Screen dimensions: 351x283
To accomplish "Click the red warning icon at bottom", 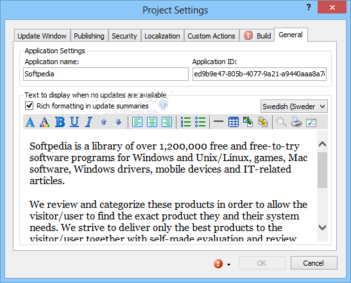I will [218, 264].
